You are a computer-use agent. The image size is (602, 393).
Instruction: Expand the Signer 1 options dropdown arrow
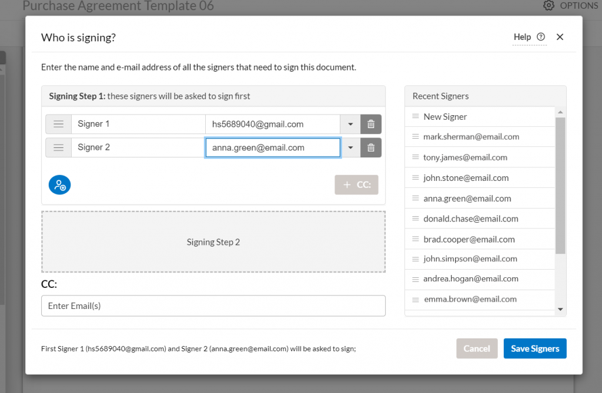click(350, 124)
